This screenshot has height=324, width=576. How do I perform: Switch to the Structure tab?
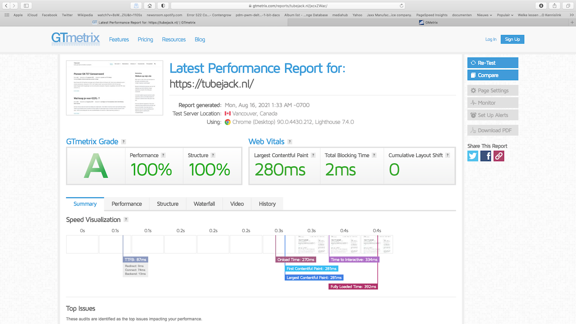point(168,204)
